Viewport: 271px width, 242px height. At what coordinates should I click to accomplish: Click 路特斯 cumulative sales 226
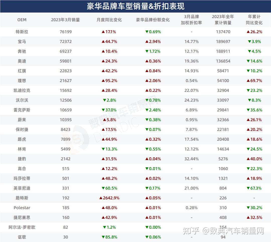pos(223,198)
